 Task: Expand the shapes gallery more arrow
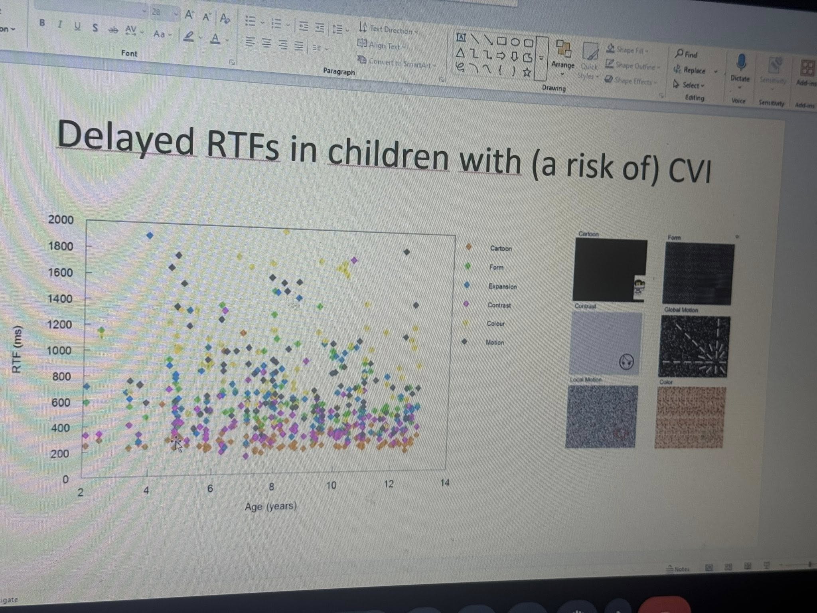point(541,58)
